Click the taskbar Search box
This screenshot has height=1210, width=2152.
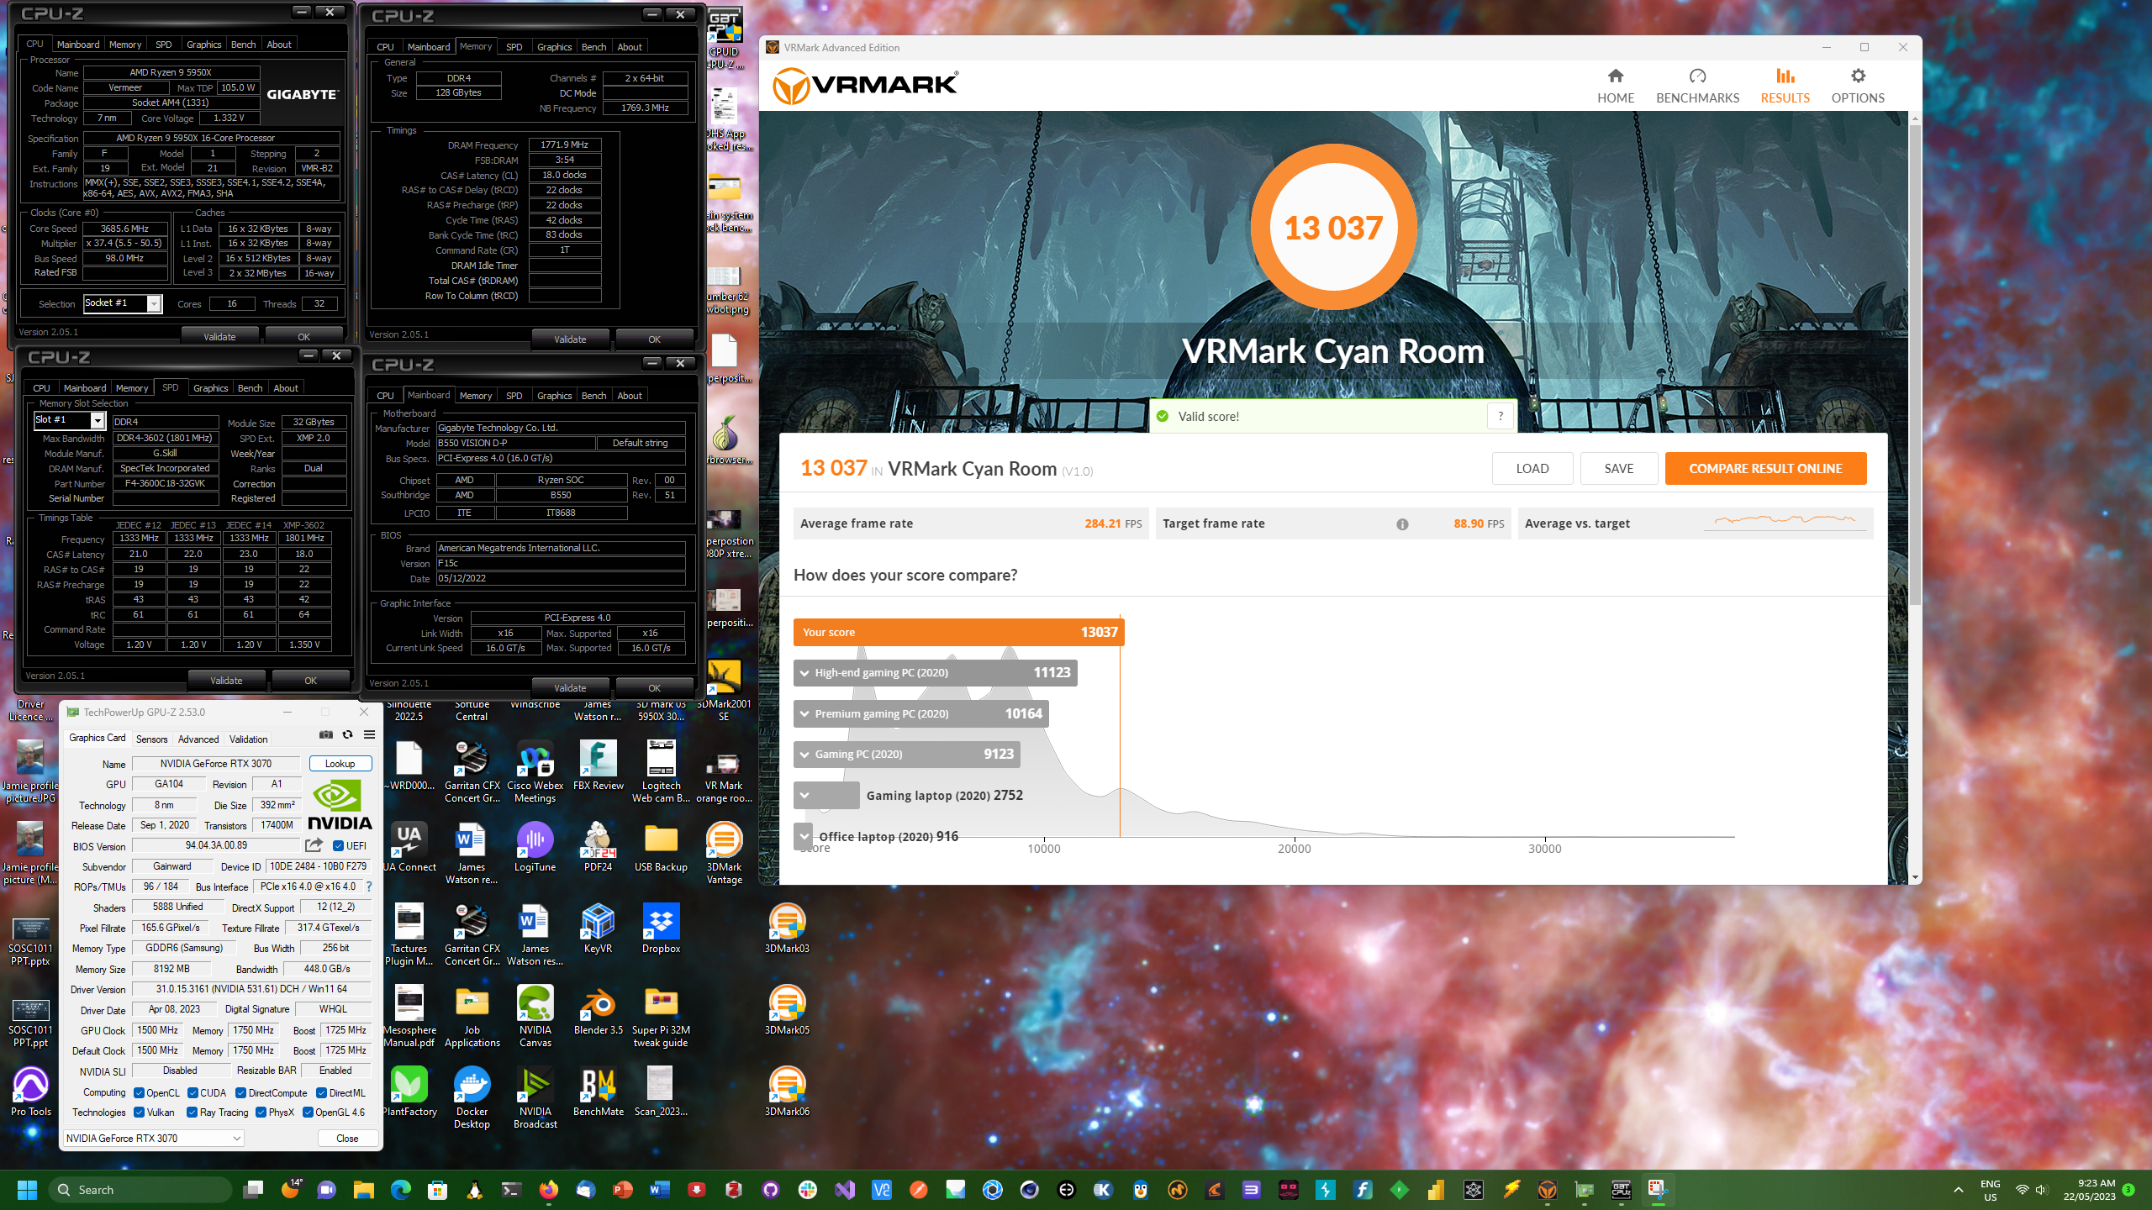coord(141,1190)
